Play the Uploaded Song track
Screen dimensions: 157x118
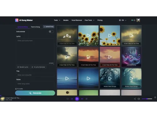click(x=131, y=57)
